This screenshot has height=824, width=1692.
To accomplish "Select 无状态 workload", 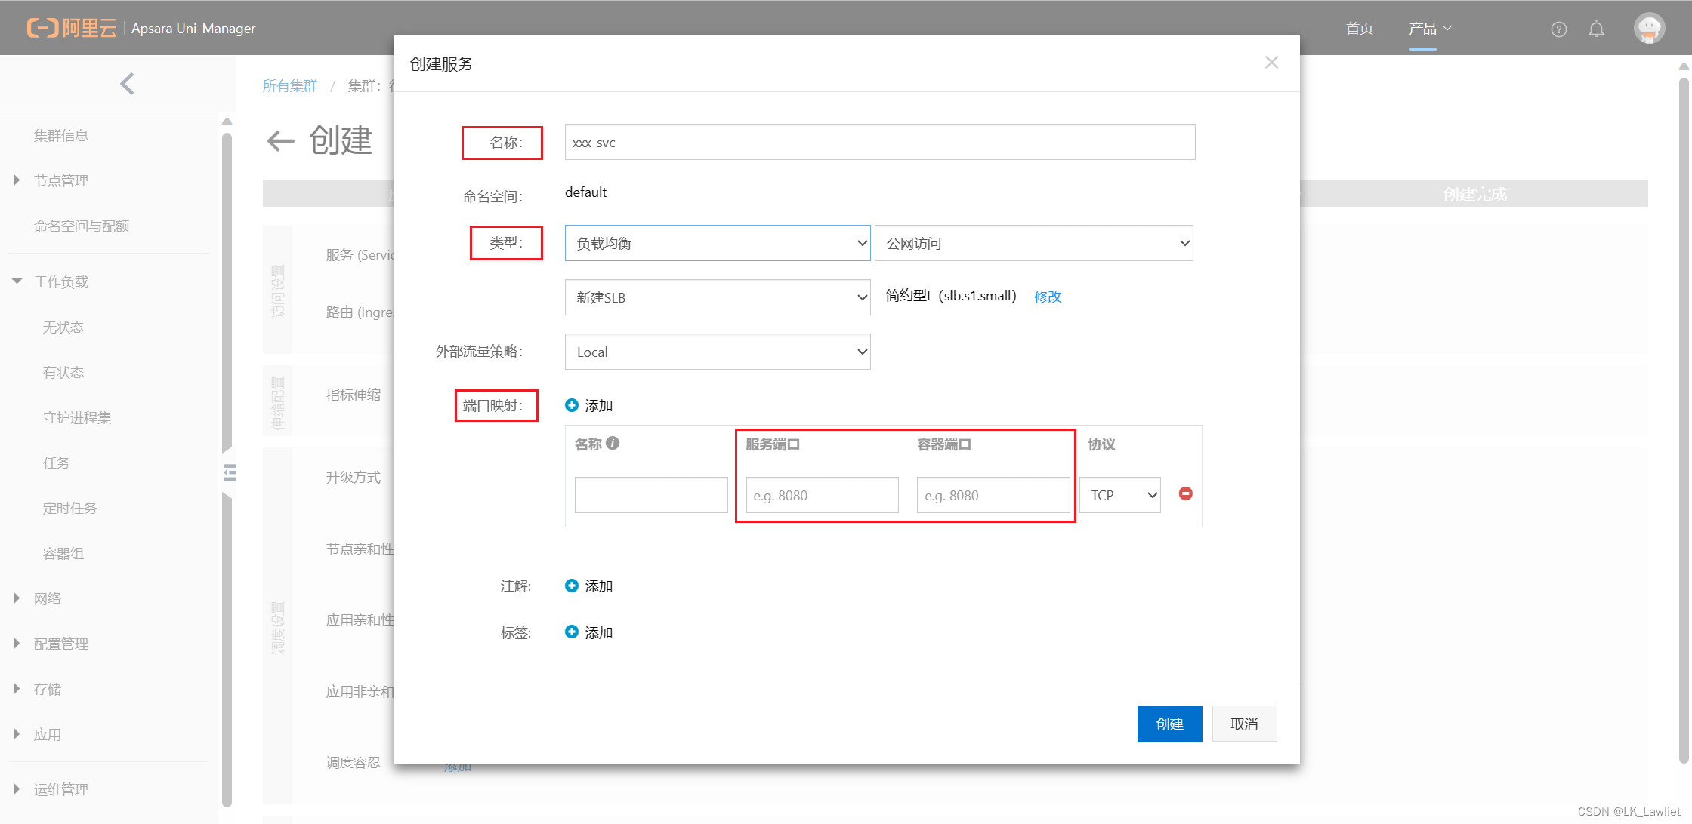I will (63, 327).
